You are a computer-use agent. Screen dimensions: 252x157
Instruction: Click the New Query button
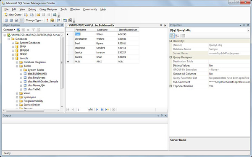[13, 15]
